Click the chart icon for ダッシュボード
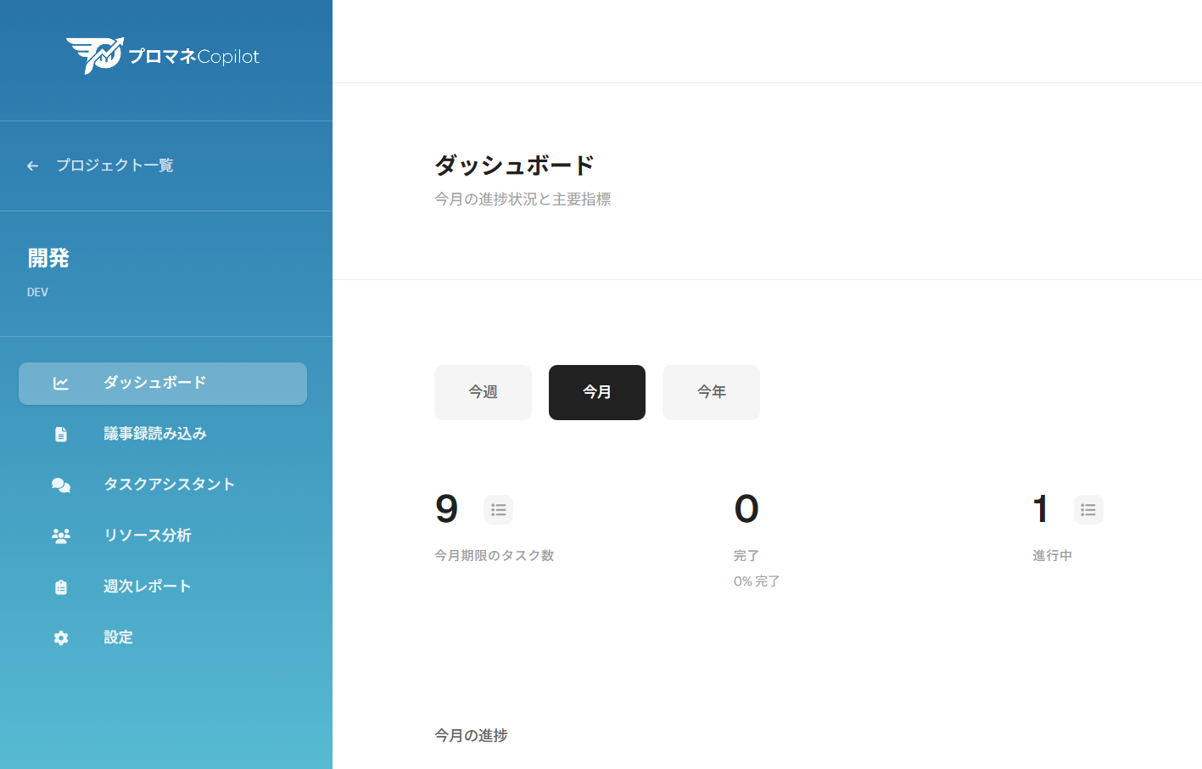Screen dimensions: 1202x769 (61, 384)
